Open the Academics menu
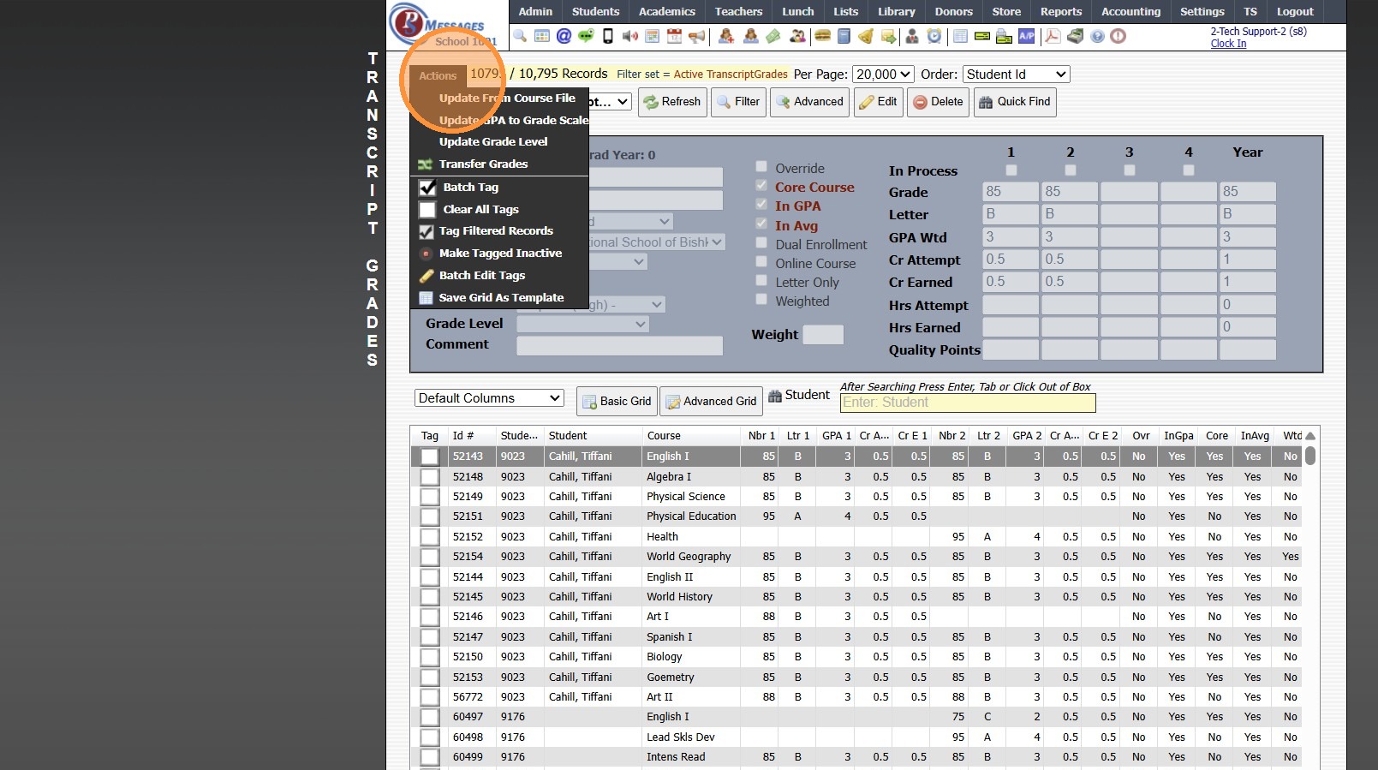This screenshot has height=770, width=1378. pos(666,11)
